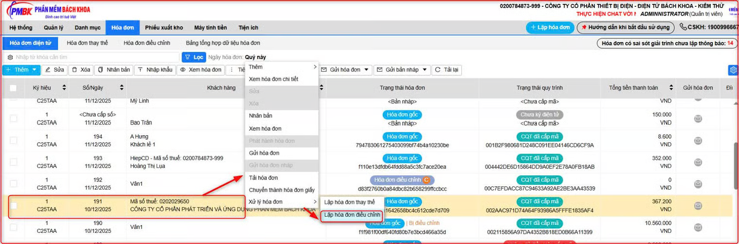
Task: Expand the Thêm button dropdown arrow
Action: [34, 70]
